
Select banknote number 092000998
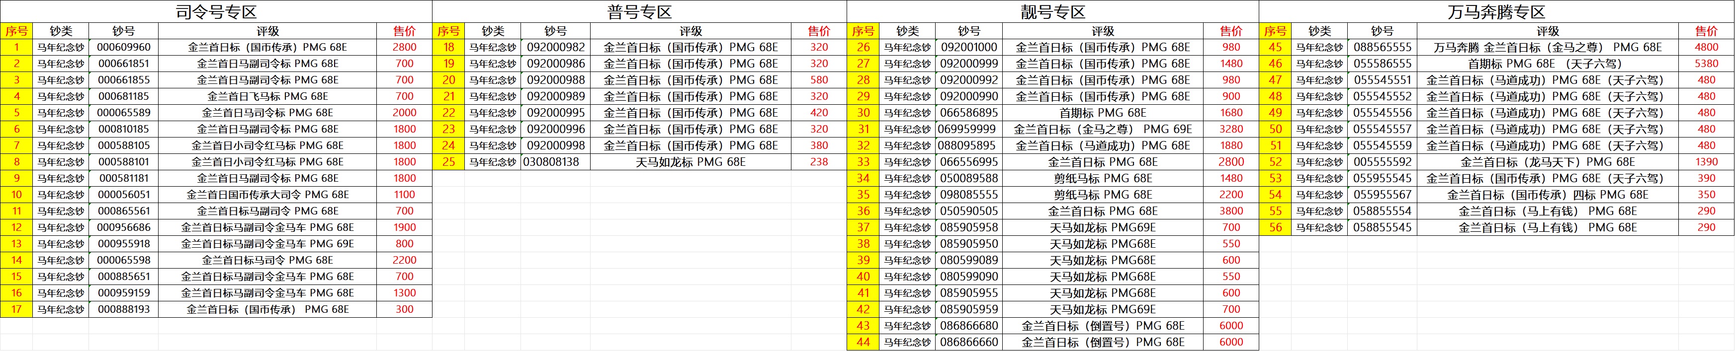(x=556, y=145)
